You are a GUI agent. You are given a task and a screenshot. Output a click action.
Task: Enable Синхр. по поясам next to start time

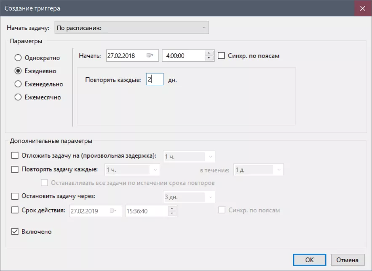[221, 55]
